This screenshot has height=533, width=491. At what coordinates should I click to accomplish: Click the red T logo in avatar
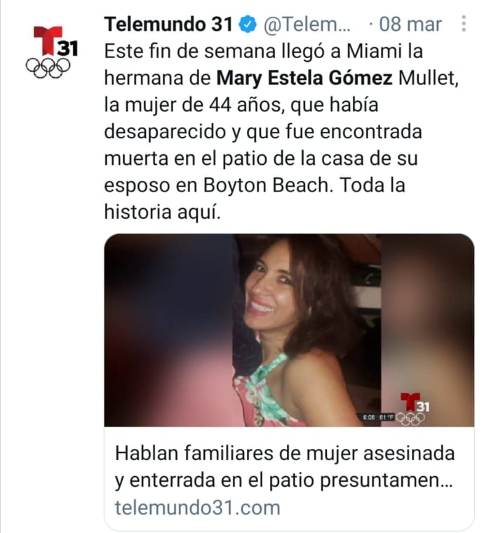coord(48,40)
